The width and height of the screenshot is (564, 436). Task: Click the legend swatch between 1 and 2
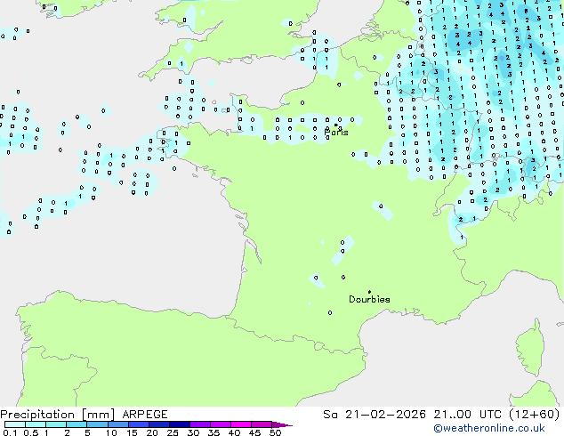[x=56, y=424]
